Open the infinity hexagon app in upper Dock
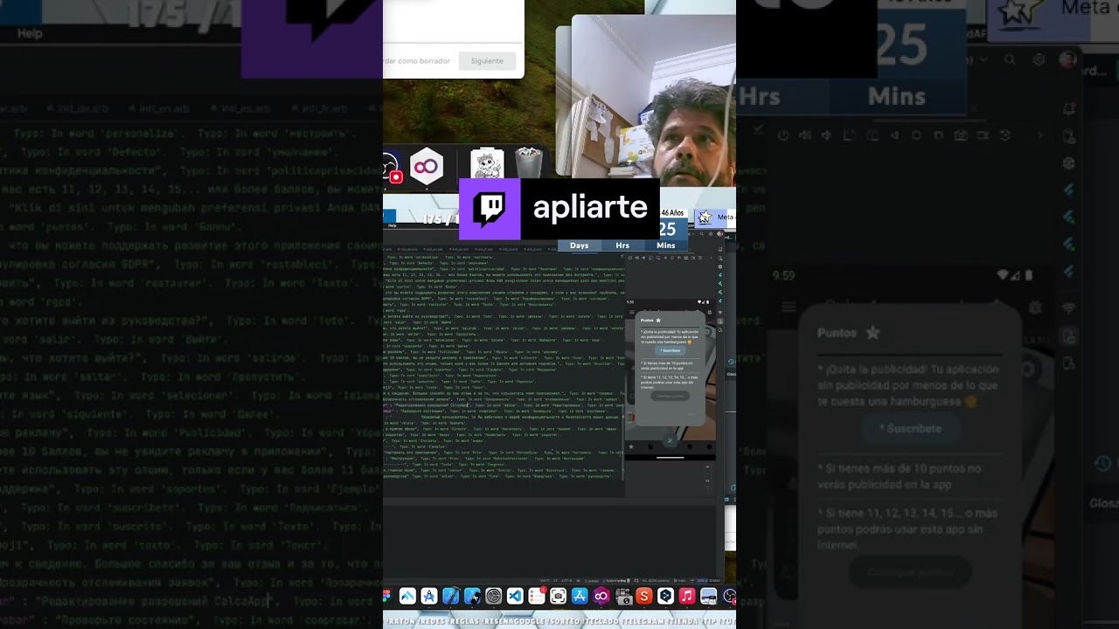1119x629 pixels. coord(427,166)
